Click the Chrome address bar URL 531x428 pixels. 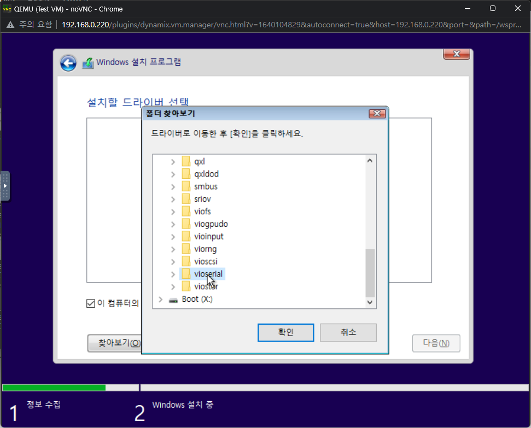pos(291,25)
